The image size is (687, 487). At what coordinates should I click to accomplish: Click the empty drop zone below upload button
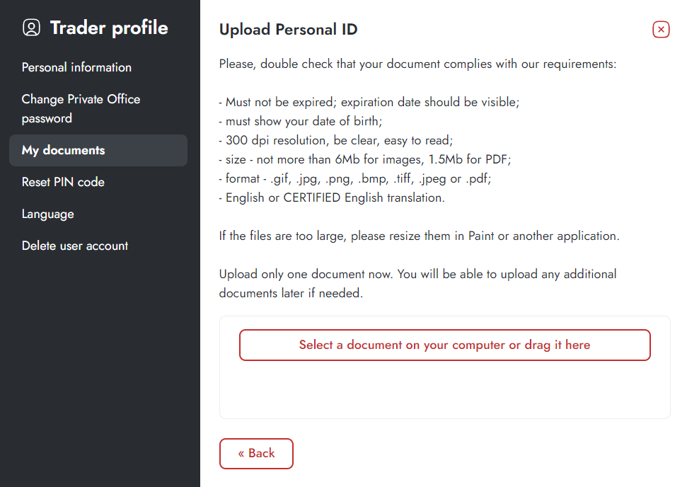click(x=445, y=389)
